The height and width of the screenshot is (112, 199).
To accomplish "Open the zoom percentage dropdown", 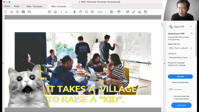I will 105,12.
